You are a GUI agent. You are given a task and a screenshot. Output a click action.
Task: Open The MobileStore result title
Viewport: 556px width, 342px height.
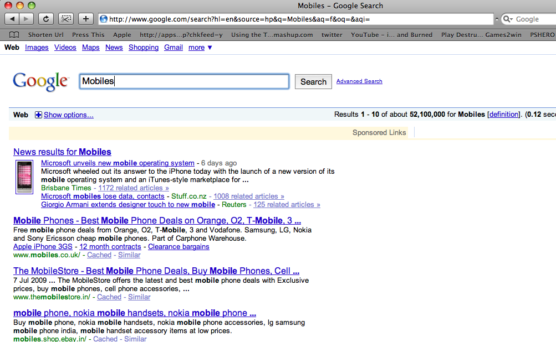[x=156, y=271]
